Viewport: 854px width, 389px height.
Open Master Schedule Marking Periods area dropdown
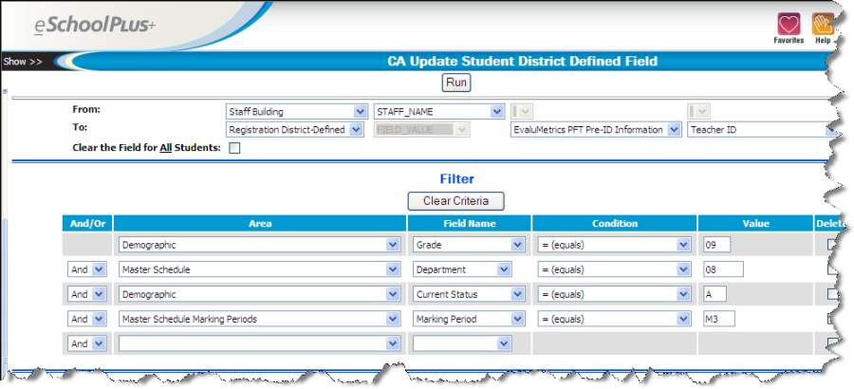(259, 319)
